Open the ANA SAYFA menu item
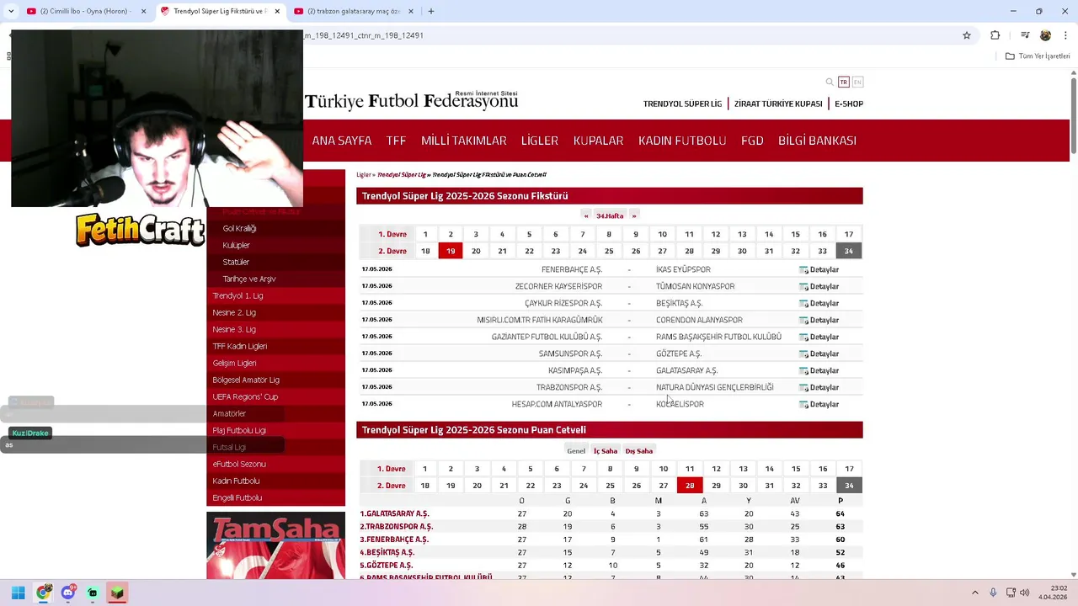The width and height of the screenshot is (1078, 606). click(x=342, y=141)
